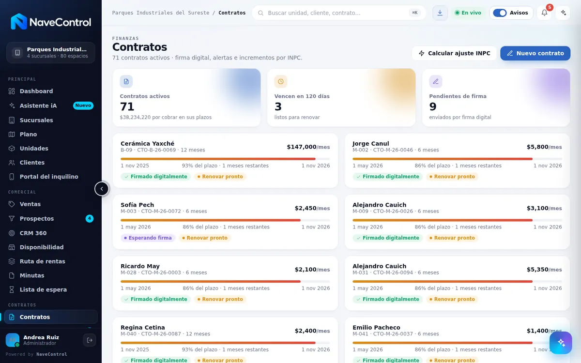Click the Pendientes de firma pen icon

pos(436,81)
